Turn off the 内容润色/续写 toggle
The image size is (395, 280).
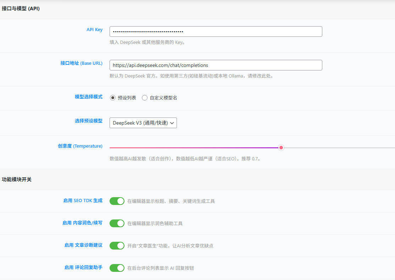[x=117, y=223]
